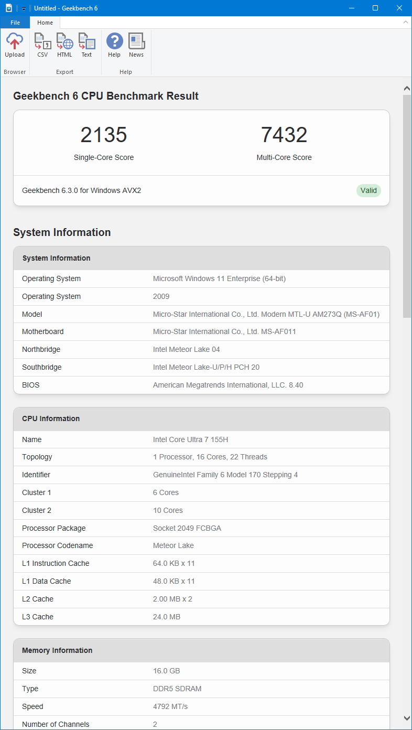Maximize the Geekbench 6 window
The image size is (412, 730).
(x=375, y=8)
